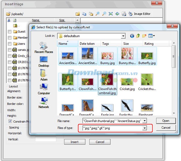Go up to the parent folder in uploads list
The height and width of the screenshot is (161, 181).
pyautogui.click(x=15, y=25)
